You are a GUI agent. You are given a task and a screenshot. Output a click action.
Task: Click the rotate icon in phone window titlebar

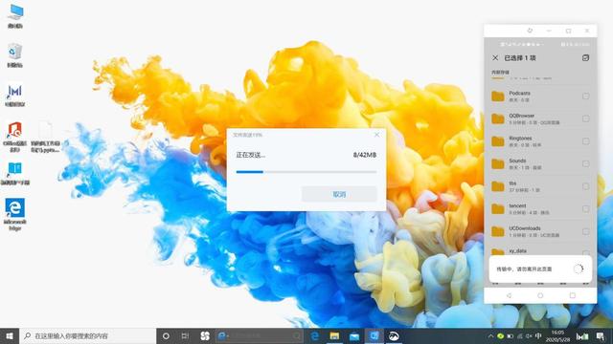[530, 31]
